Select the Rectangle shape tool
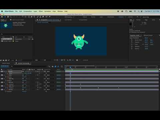 click(29, 17)
